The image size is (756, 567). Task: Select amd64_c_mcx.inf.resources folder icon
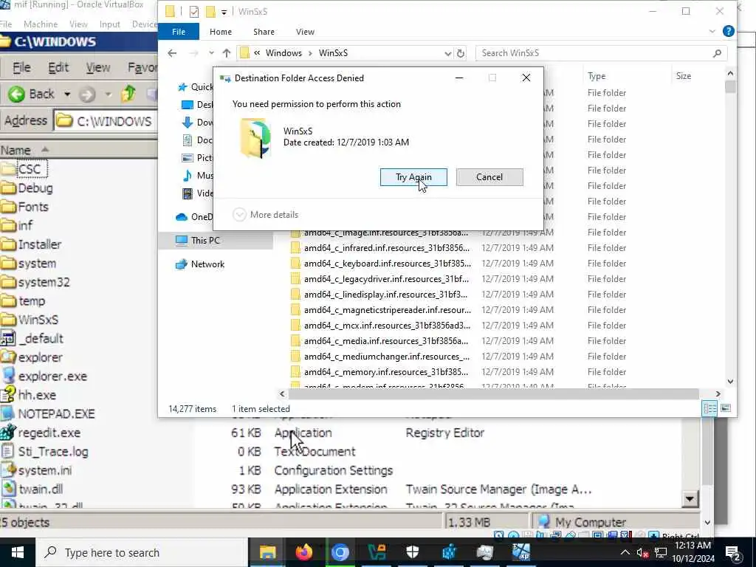295,326
